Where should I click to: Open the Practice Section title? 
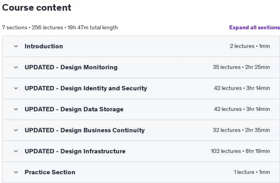pyautogui.click(x=50, y=172)
